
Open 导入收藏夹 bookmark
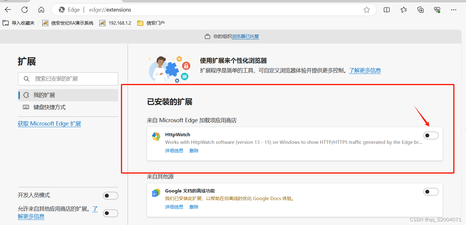click(x=19, y=23)
